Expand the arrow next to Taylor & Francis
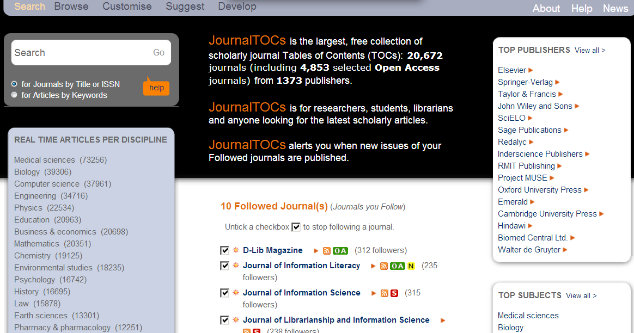Screen dimensions: 634x333 (x=561, y=94)
